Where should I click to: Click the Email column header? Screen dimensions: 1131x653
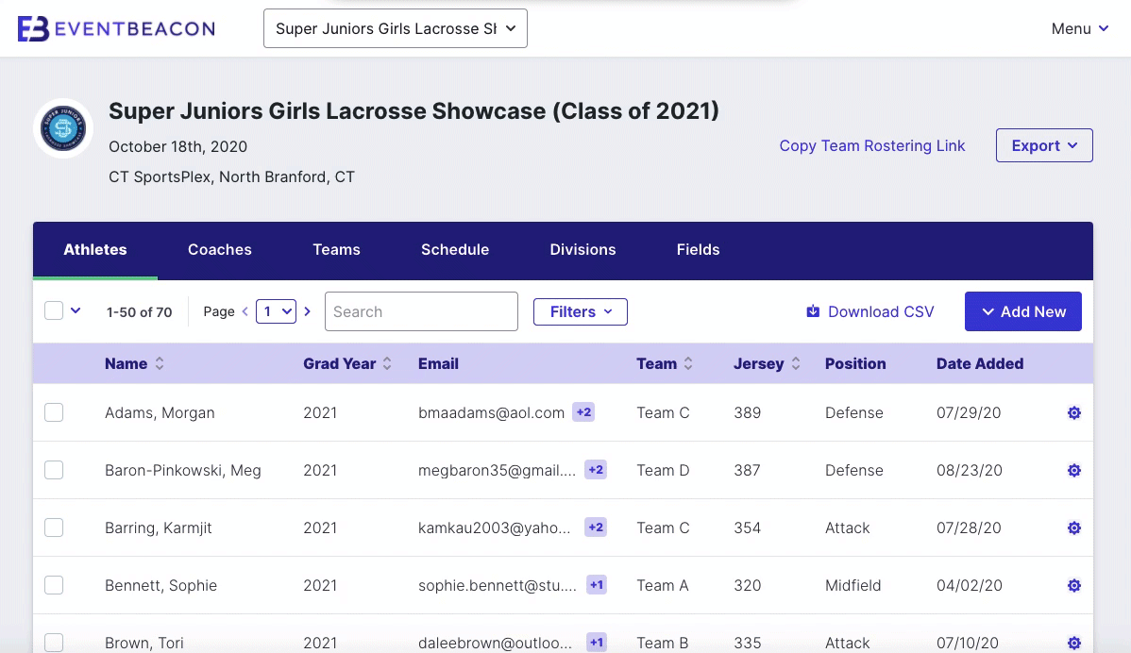(x=439, y=363)
